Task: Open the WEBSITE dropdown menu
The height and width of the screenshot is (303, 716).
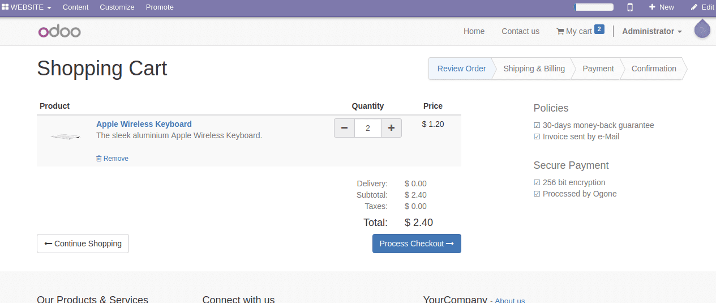Action: 27,7
